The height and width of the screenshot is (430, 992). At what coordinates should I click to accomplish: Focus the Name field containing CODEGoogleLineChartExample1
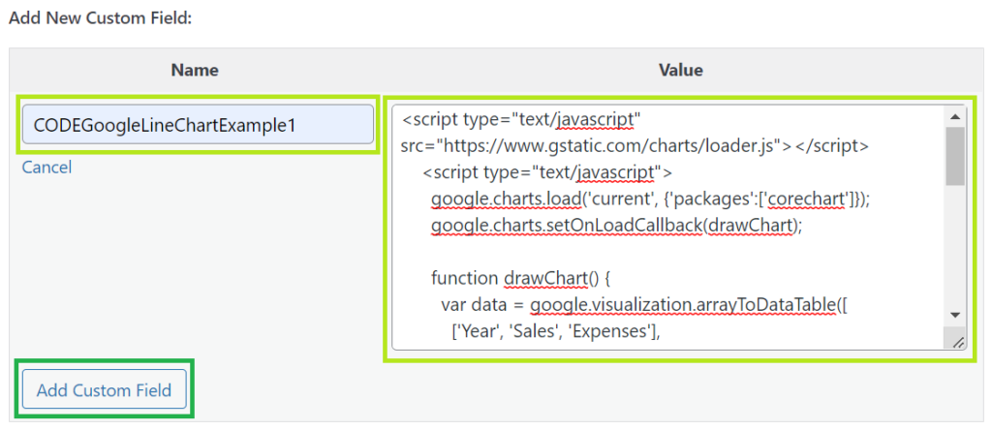(x=198, y=125)
